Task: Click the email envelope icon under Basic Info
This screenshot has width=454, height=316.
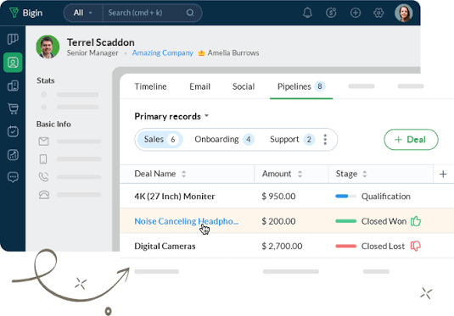Action: click(x=44, y=141)
